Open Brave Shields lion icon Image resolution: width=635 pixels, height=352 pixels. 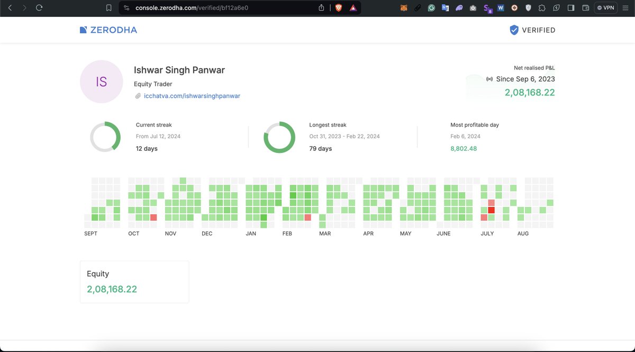pos(339,8)
